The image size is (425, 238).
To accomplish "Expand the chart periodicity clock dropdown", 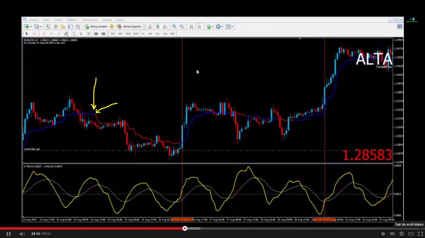I will 222,27.
